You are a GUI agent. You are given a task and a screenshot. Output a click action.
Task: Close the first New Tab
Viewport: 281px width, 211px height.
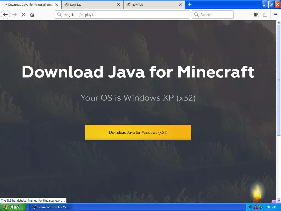click(119, 5)
